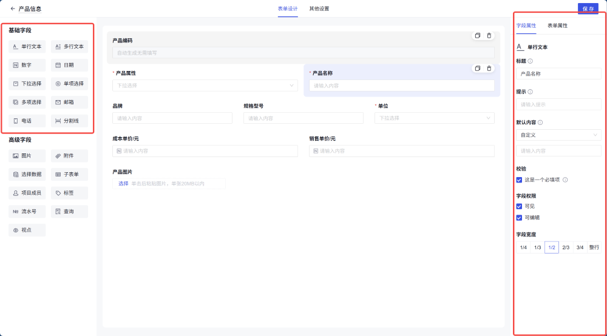The height and width of the screenshot is (336, 607).
Task: Toggle the 可见 permission checkbox
Action: tap(519, 206)
